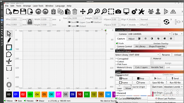
Task: Switch to the Art Library tab
Action: pos(140,46)
